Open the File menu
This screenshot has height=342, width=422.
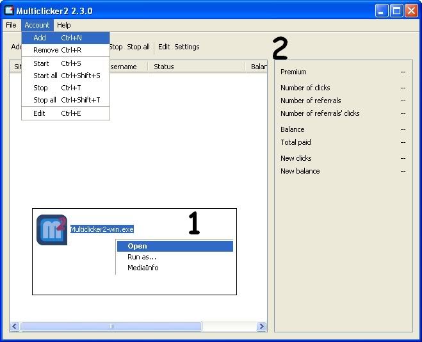point(11,25)
